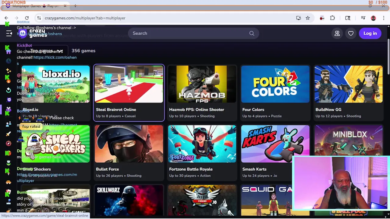The image size is (390, 219).
Task: Click the Smash Karts title text
Action: click(254, 169)
